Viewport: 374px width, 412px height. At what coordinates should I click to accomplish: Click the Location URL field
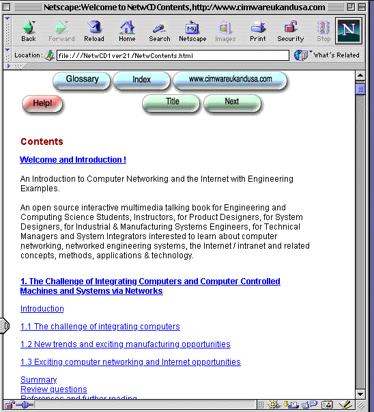173,55
